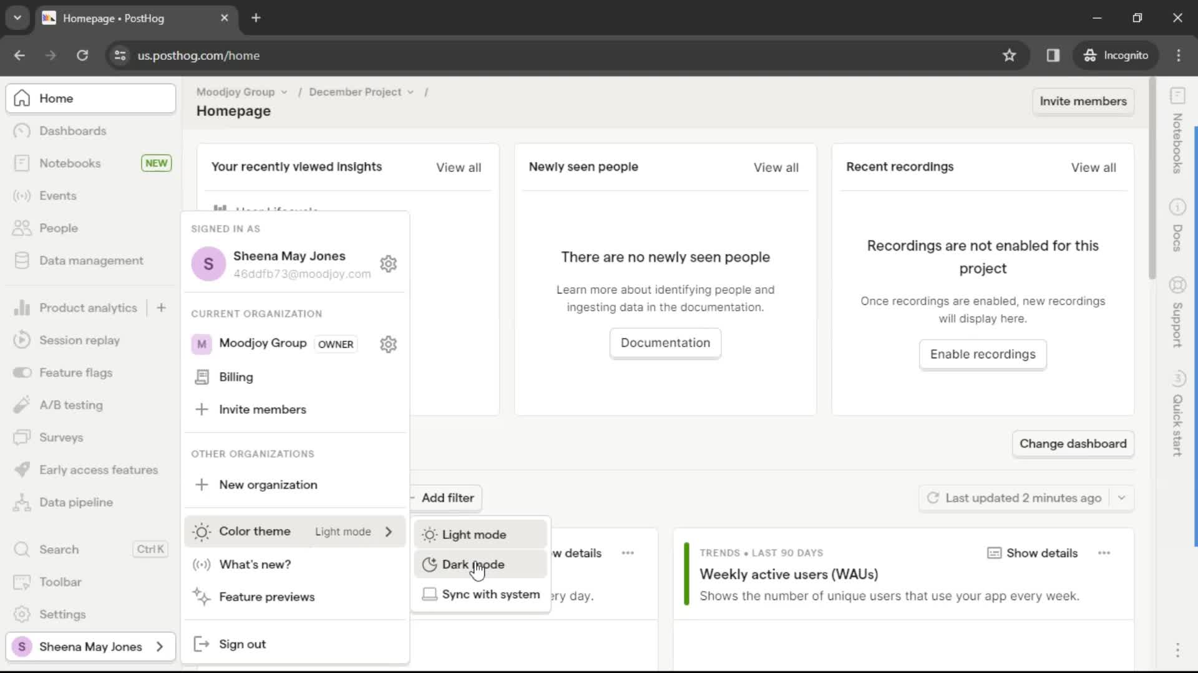1198x673 pixels.
Task: Click the Search item in sidebar
Action: click(90, 550)
